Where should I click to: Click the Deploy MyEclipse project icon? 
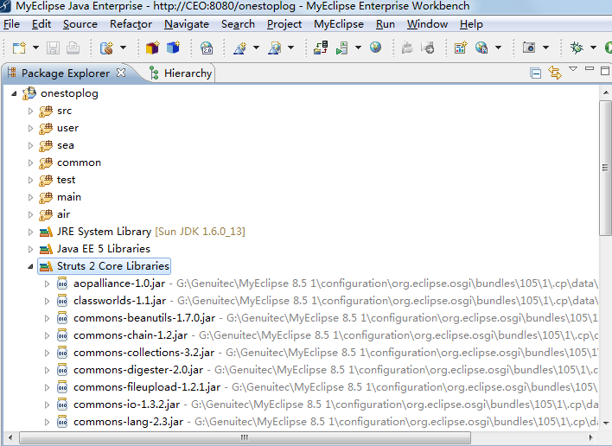(321, 48)
